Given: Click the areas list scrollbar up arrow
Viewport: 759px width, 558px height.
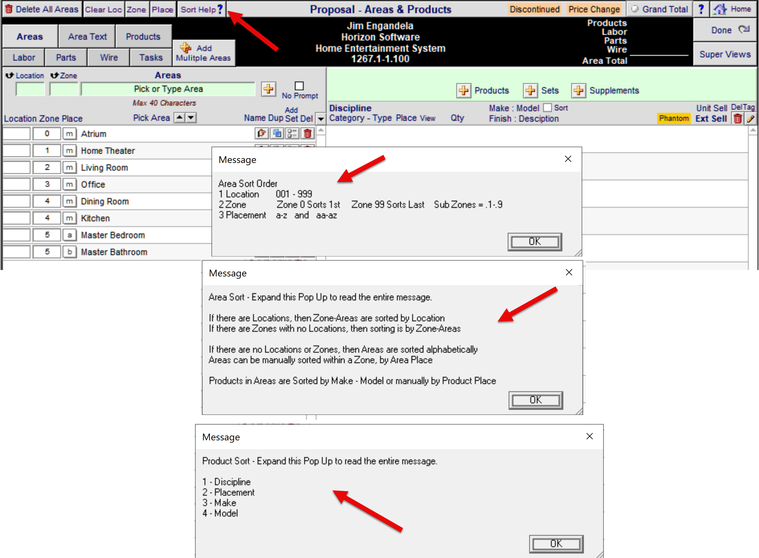Looking at the screenshot, I should pos(321,130).
